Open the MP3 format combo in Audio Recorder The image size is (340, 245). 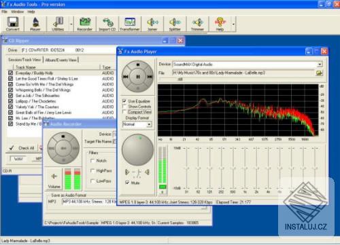pyautogui.click(x=90, y=202)
